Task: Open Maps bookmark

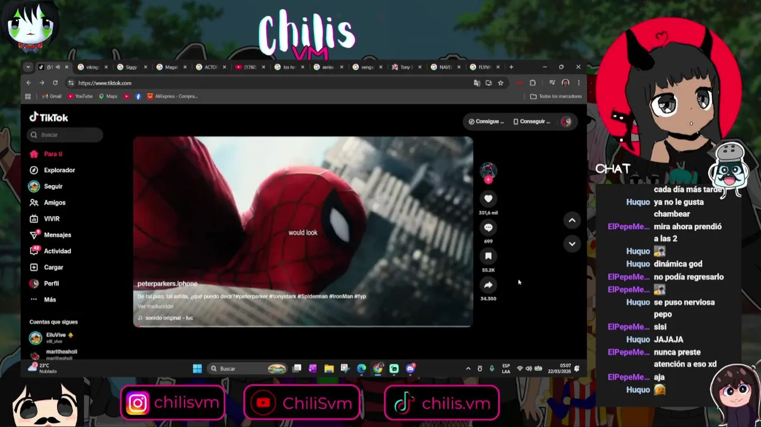Action: tap(108, 97)
